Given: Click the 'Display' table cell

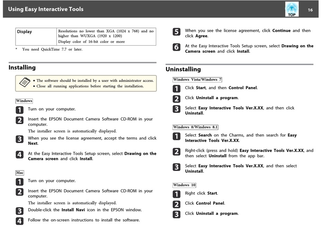Looking at the screenshot, I should pos(36,37).
